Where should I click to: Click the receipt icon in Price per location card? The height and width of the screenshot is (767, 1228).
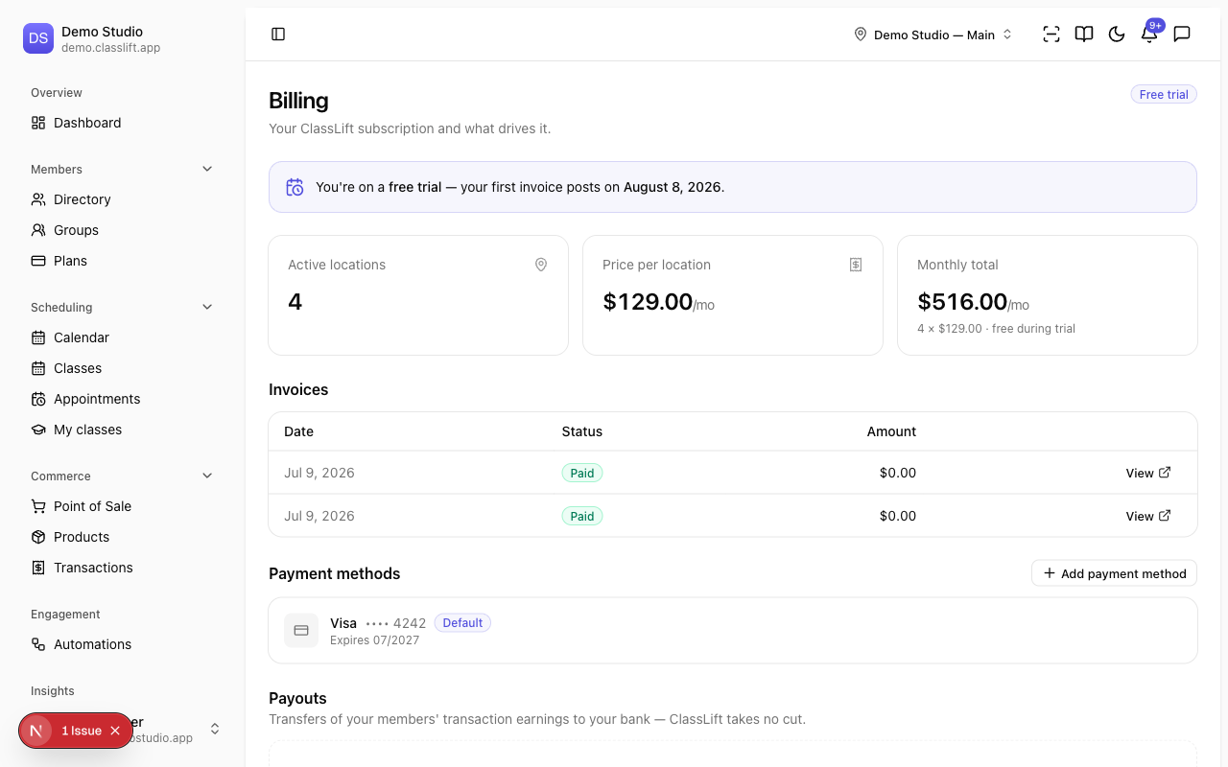(856, 265)
